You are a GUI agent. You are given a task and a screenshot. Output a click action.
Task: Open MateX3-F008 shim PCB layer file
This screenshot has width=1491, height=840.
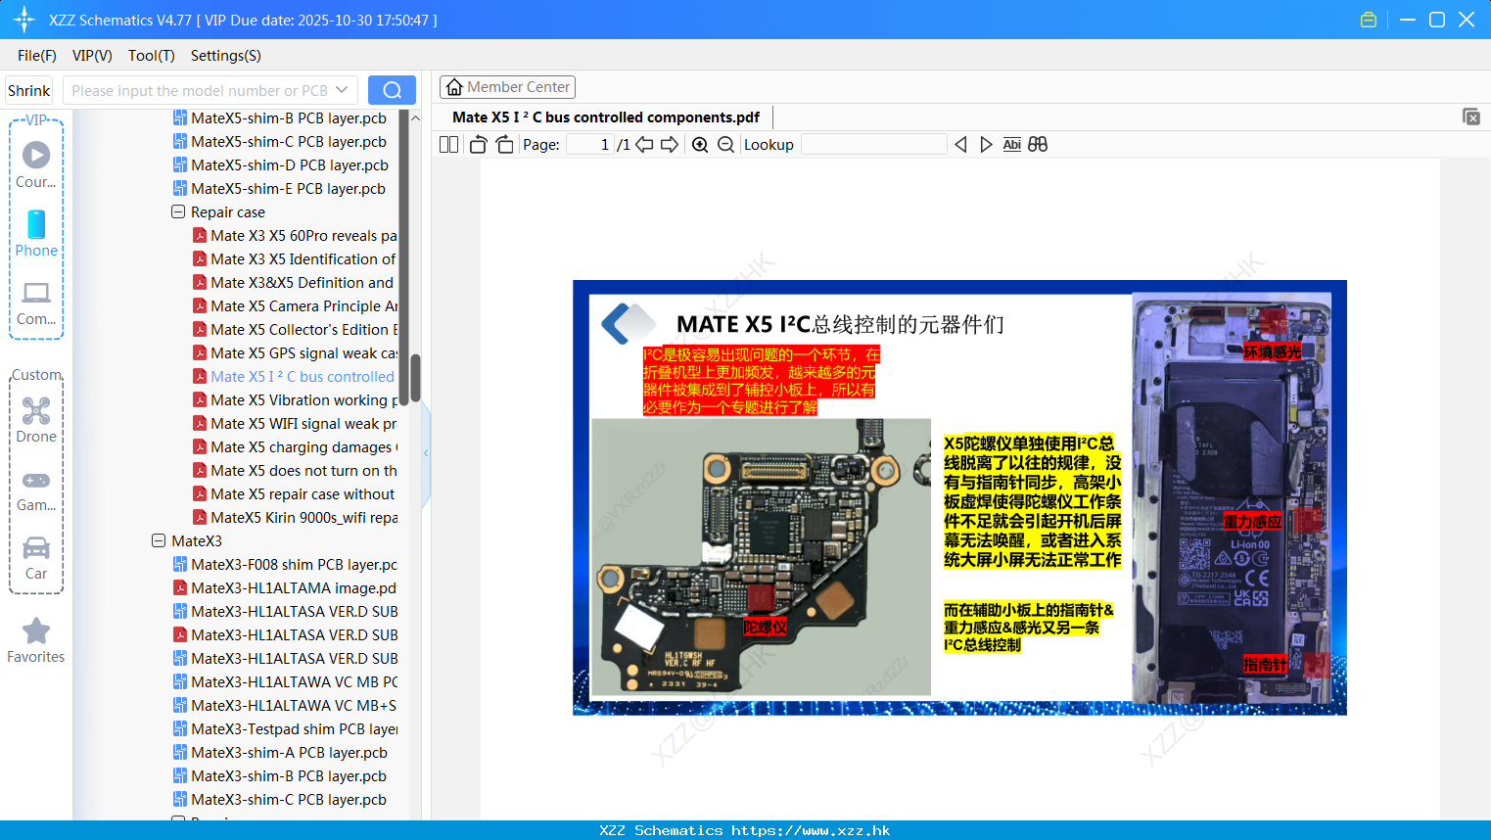(285, 564)
